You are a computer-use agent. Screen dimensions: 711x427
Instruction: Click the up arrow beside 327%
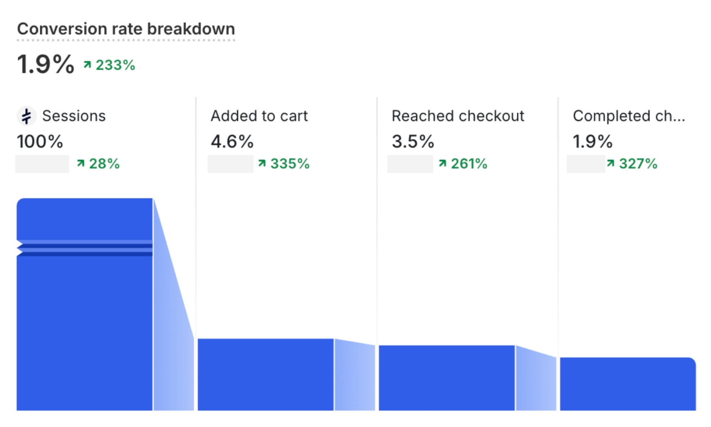coord(611,163)
